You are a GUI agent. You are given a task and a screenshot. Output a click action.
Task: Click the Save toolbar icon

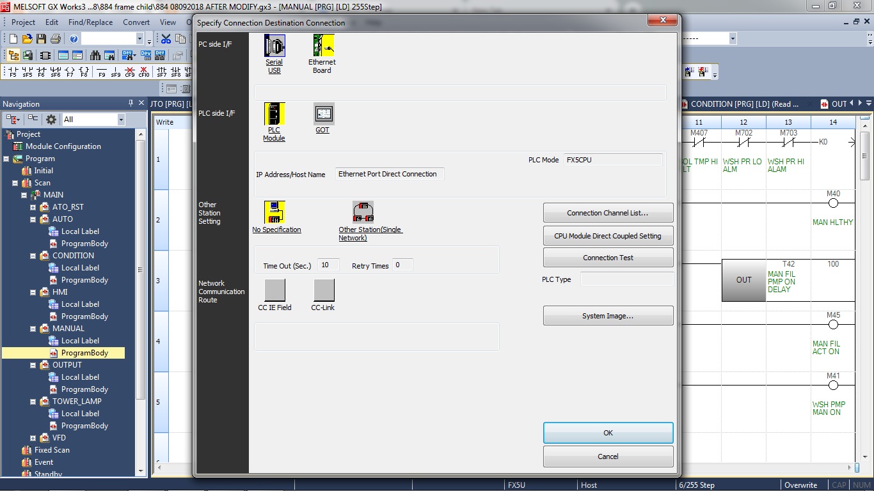40,38
